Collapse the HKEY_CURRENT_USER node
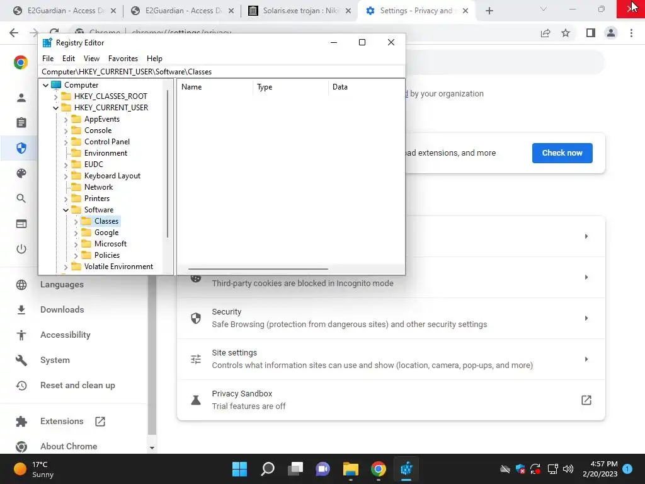645x484 pixels. tap(55, 108)
